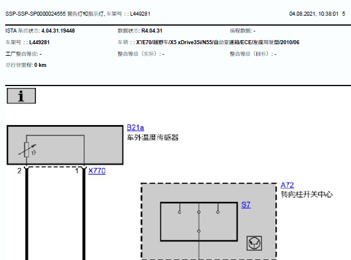The width and height of the screenshot is (351, 260).
Task: Select data status value 'R4.04.31'
Action: click(152, 31)
